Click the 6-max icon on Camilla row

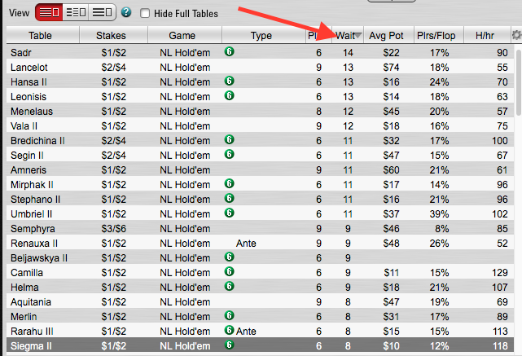click(x=230, y=271)
